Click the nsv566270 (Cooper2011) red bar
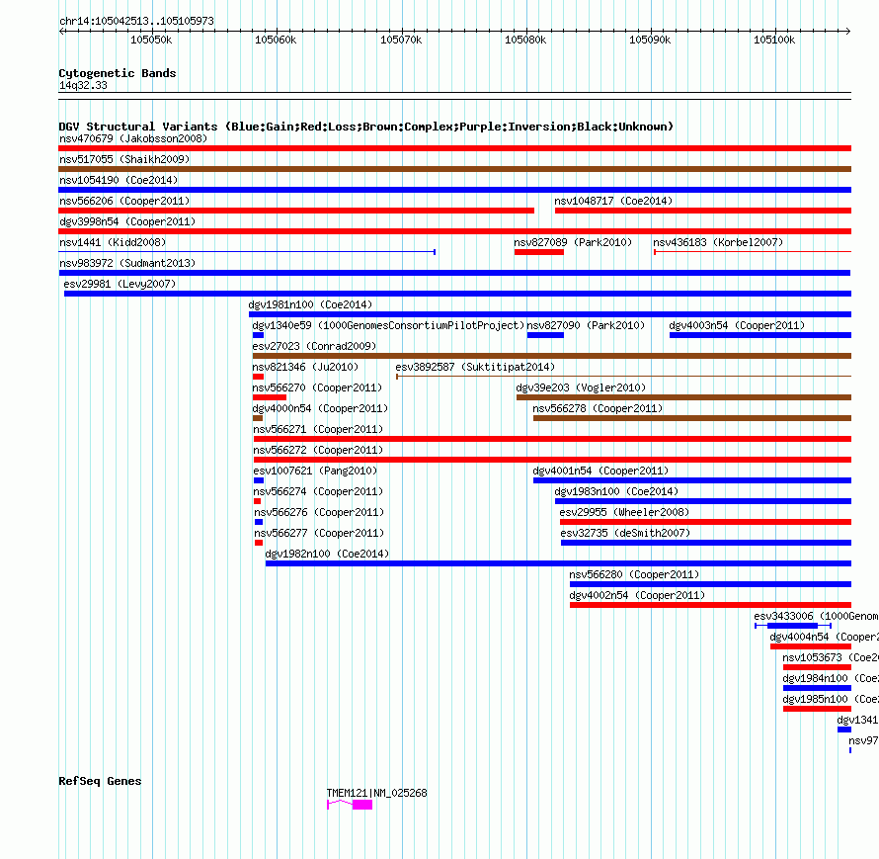 (x=270, y=397)
